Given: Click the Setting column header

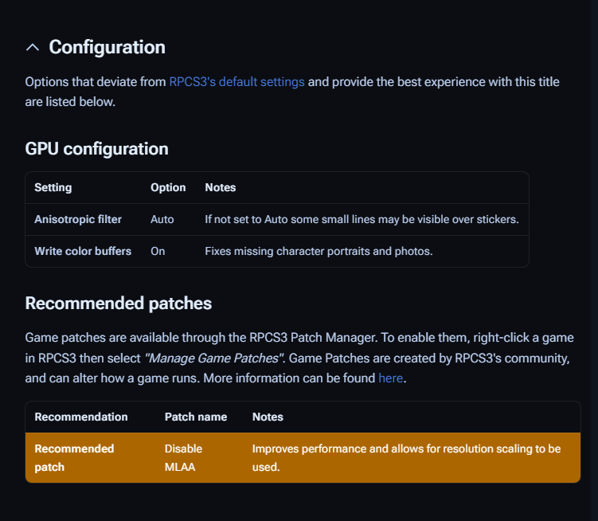Looking at the screenshot, I should tap(53, 188).
